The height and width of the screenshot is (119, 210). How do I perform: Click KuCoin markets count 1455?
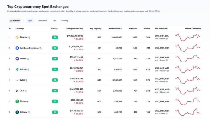[x=135, y=69]
